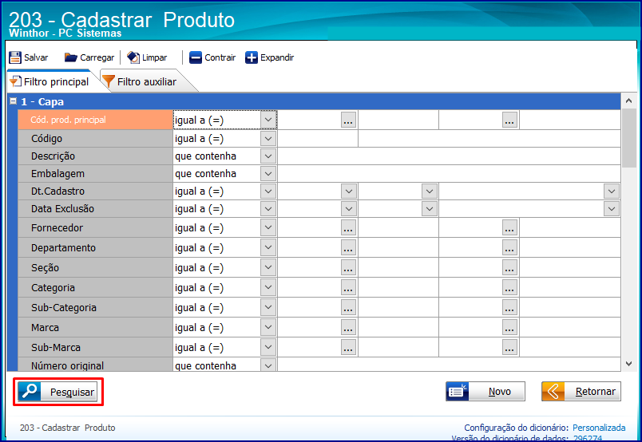
Task: Click the Retornar arrow icon
Action: 553,391
